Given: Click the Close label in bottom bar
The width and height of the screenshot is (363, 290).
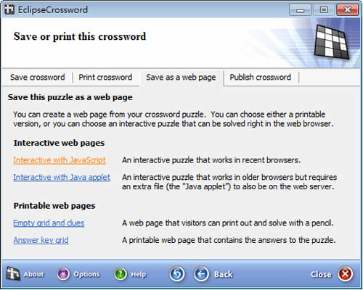Looking at the screenshot, I should [x=321, y=274].
